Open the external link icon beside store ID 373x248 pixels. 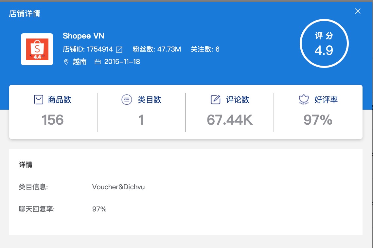click(119, 49)
